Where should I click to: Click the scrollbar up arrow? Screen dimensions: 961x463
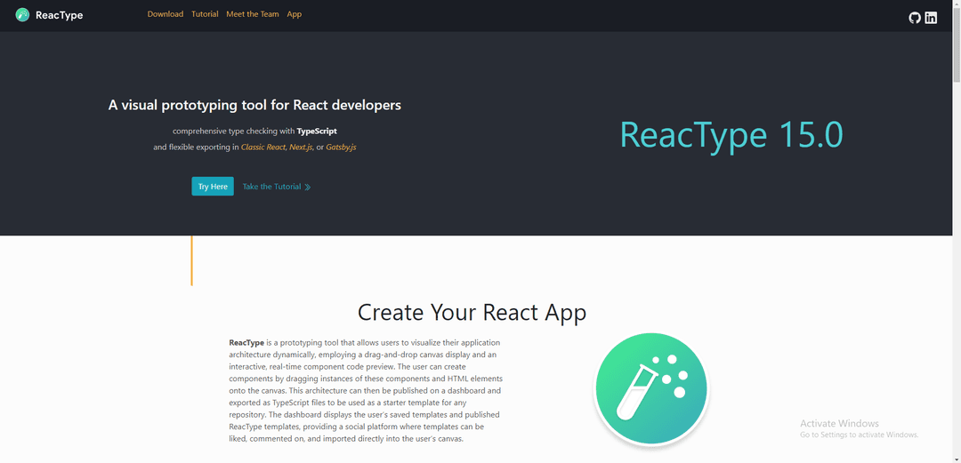click(957, 4)
